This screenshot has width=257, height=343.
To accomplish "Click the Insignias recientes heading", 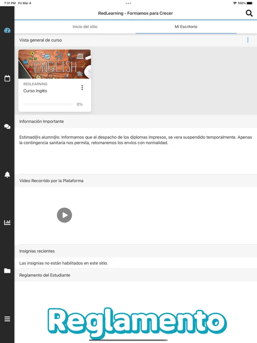I will (37, 251).
